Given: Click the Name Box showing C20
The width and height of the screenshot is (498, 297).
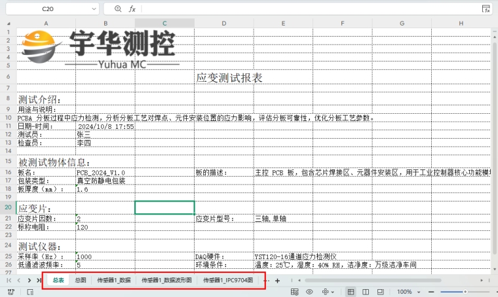Looking at the screenshot, I should pyautogui.click(x=48, y=9).
